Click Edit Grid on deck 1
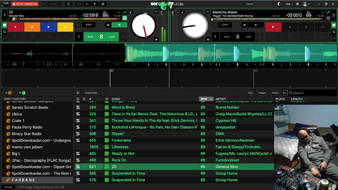This screenshot has width=338, height=190. point(73,16)
